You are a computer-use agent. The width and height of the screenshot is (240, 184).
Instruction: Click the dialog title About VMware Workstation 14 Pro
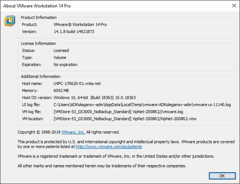37,6
